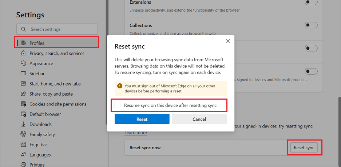Image resolution: width=341 pixels, height=167 pixels.
Task: Click the Sidebar settings icon
Action: click(23, 74)
